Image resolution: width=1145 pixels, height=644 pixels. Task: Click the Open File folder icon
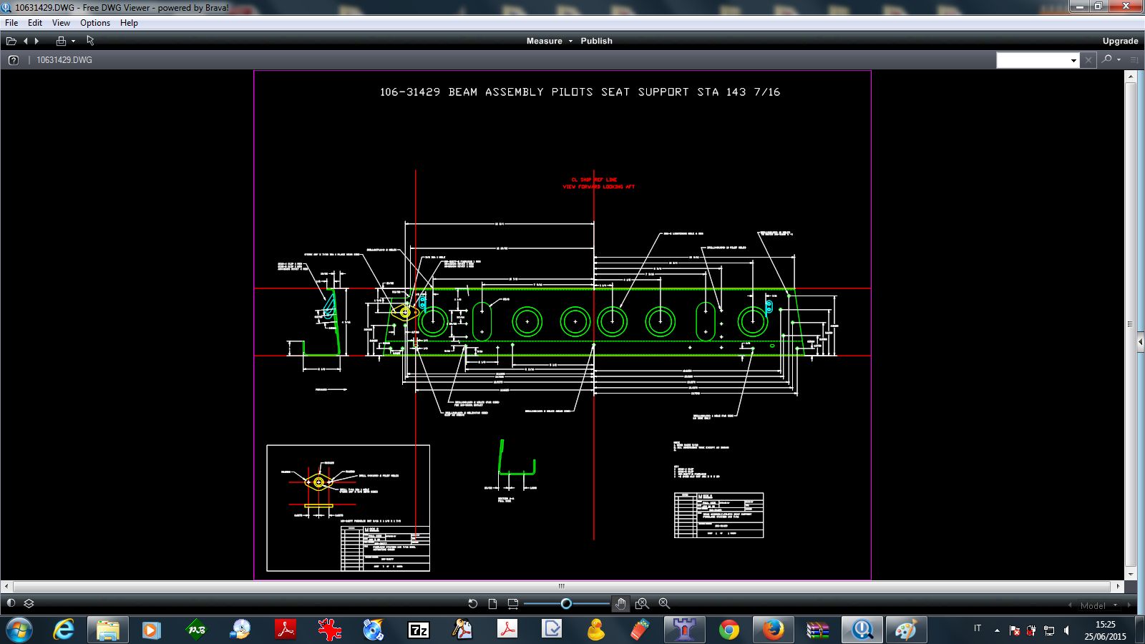pyautogui.click(x=11, y=41)
